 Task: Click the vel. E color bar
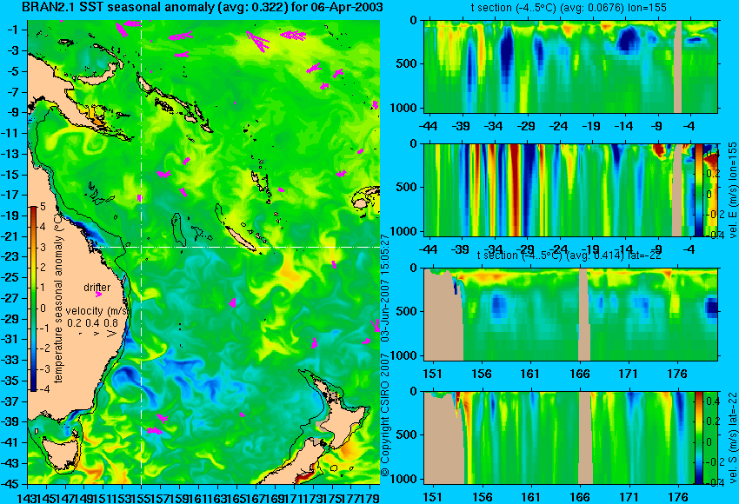(x=698, y=189)
